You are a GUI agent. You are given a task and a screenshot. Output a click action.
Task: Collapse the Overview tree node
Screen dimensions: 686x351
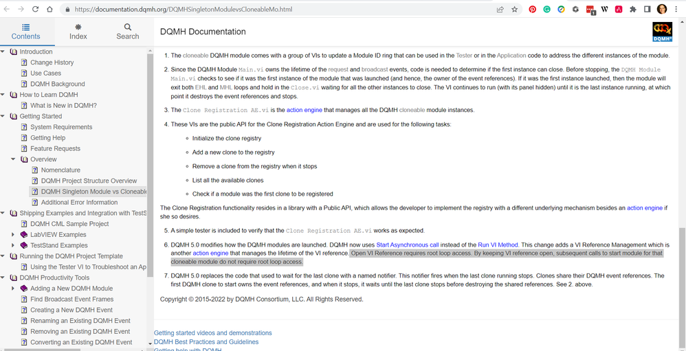[13, 159]
